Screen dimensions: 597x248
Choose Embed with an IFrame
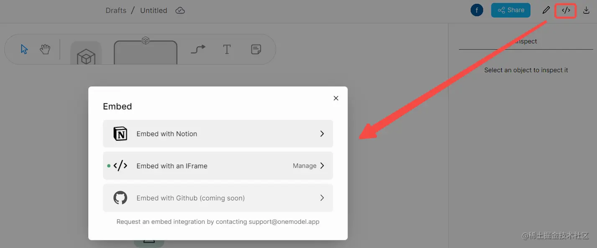click(218, 166)
